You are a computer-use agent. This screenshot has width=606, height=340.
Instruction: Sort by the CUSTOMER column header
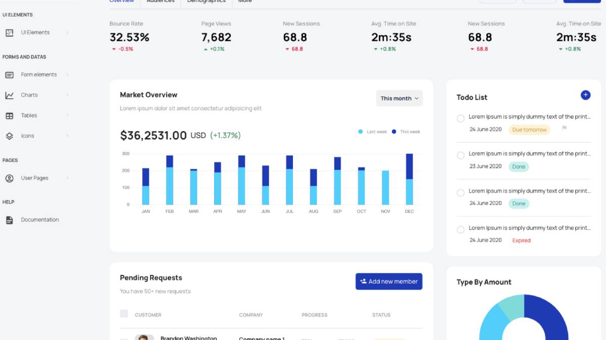pos(148,315)
